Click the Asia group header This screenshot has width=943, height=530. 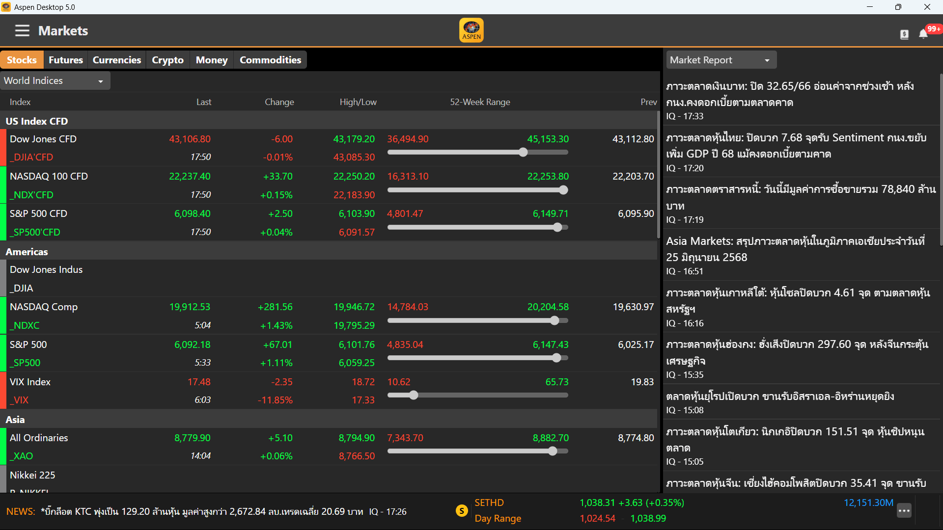(329, 419)
